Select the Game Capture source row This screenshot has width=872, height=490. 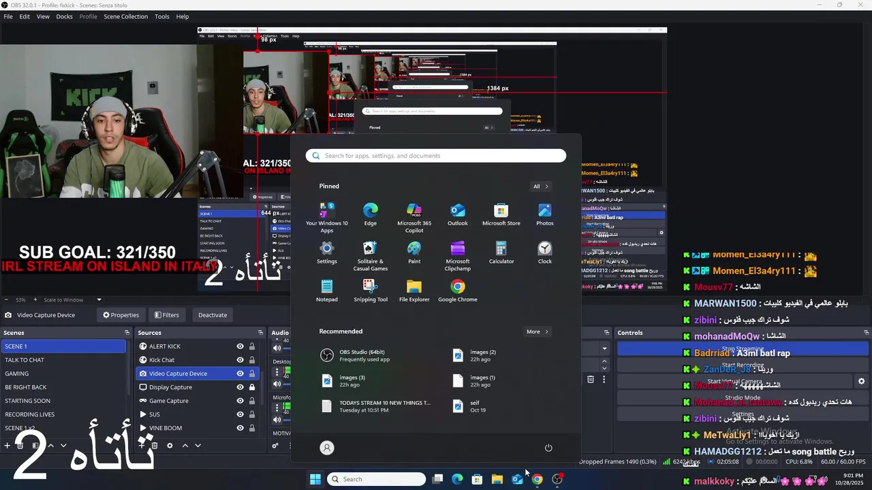198,401
